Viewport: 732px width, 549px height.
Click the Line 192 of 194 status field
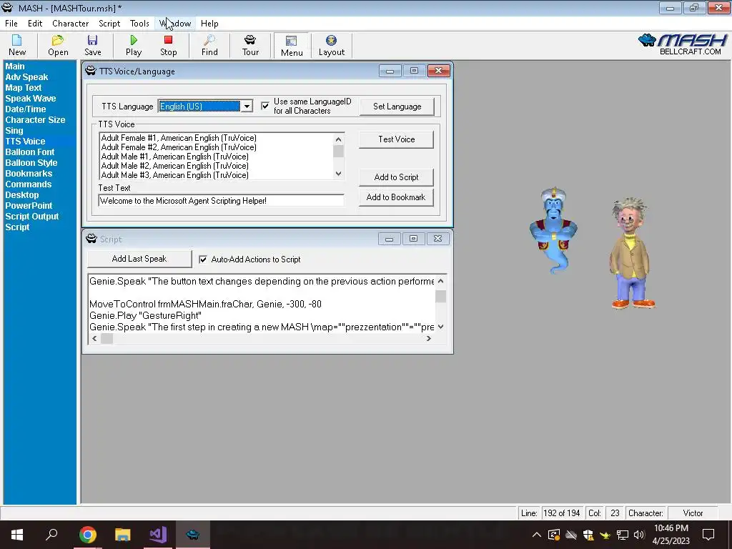point(562,513)
